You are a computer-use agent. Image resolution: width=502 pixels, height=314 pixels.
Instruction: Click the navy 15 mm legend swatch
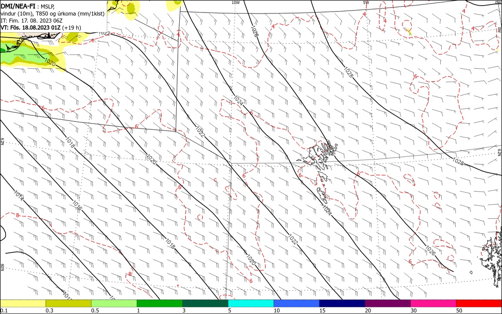[x=342, y=303]
